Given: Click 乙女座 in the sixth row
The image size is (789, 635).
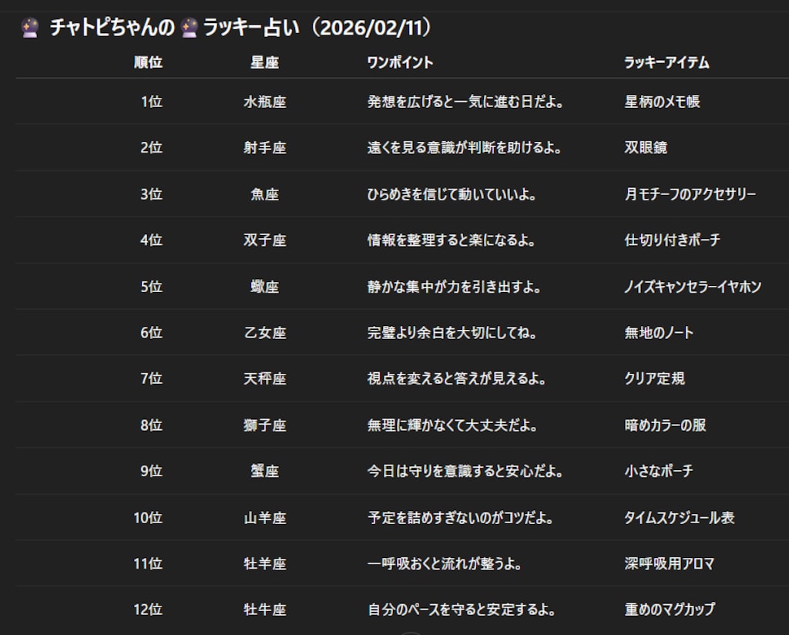Looking at the screenshot, I should 264,333.
